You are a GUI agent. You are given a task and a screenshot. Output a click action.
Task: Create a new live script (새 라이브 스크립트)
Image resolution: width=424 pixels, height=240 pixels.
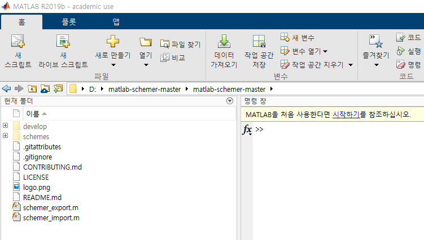coord(63,51)
